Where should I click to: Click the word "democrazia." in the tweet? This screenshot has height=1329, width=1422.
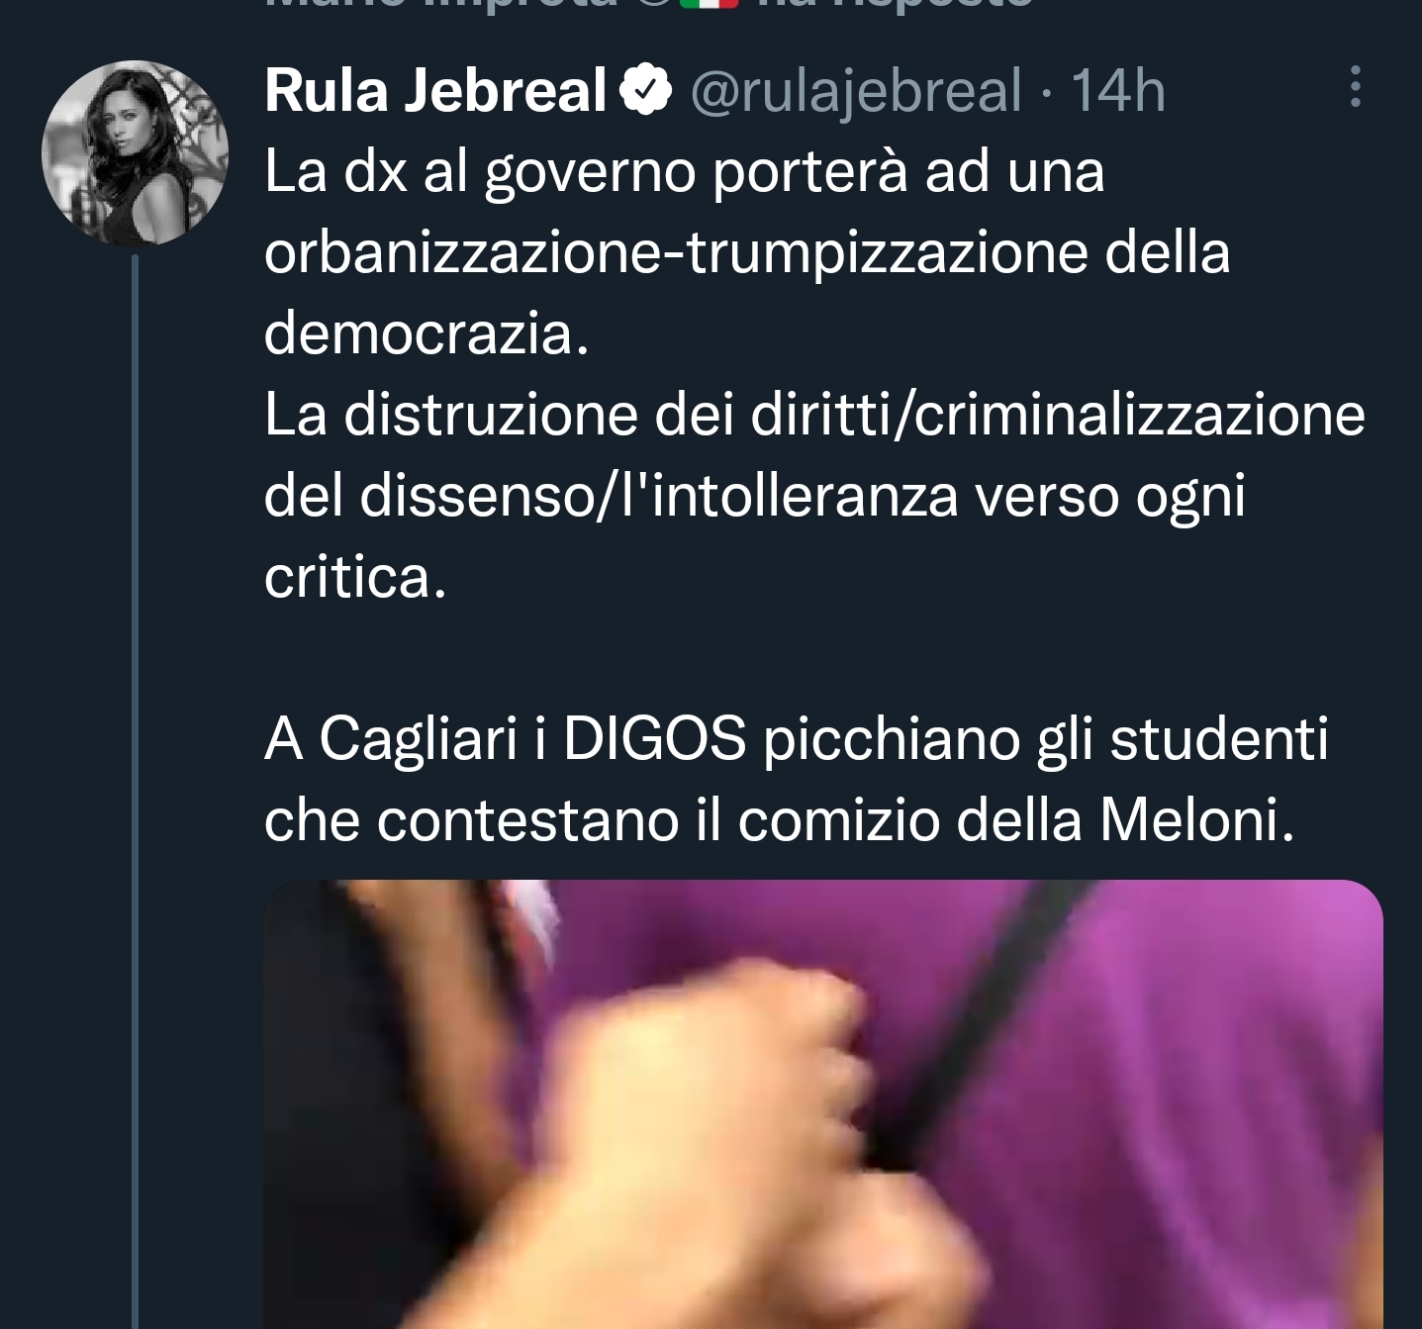tap(427, 333)
